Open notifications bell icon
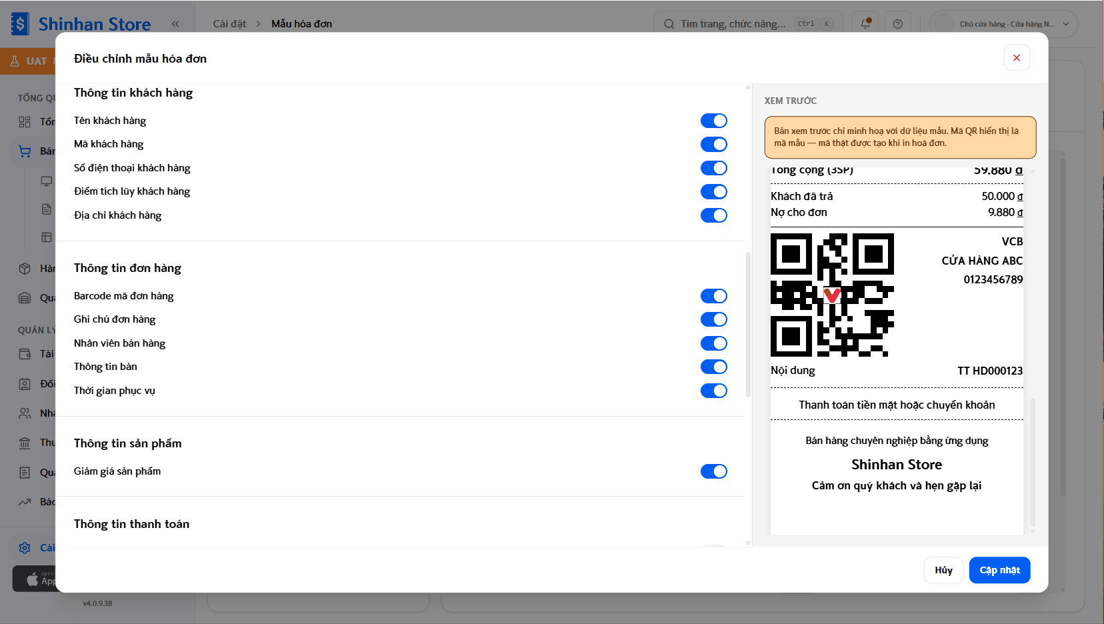Screen dimensions: 1104x624 click(x=865, y=23)
